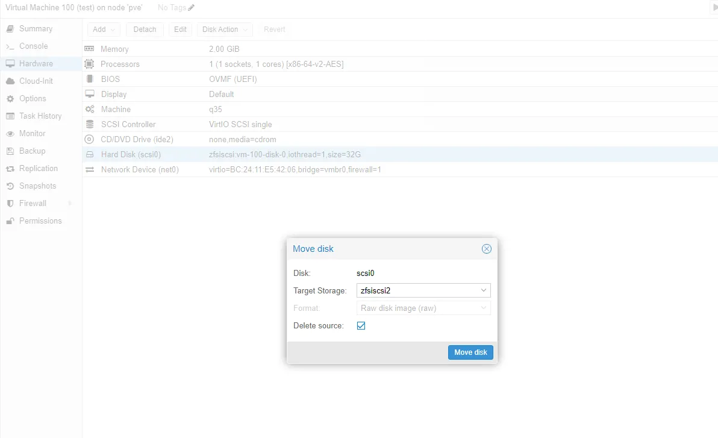Viewport: 718px width, 438px height.
Task: Open the Add dropdown menu
Action: (x=103, y=29)
